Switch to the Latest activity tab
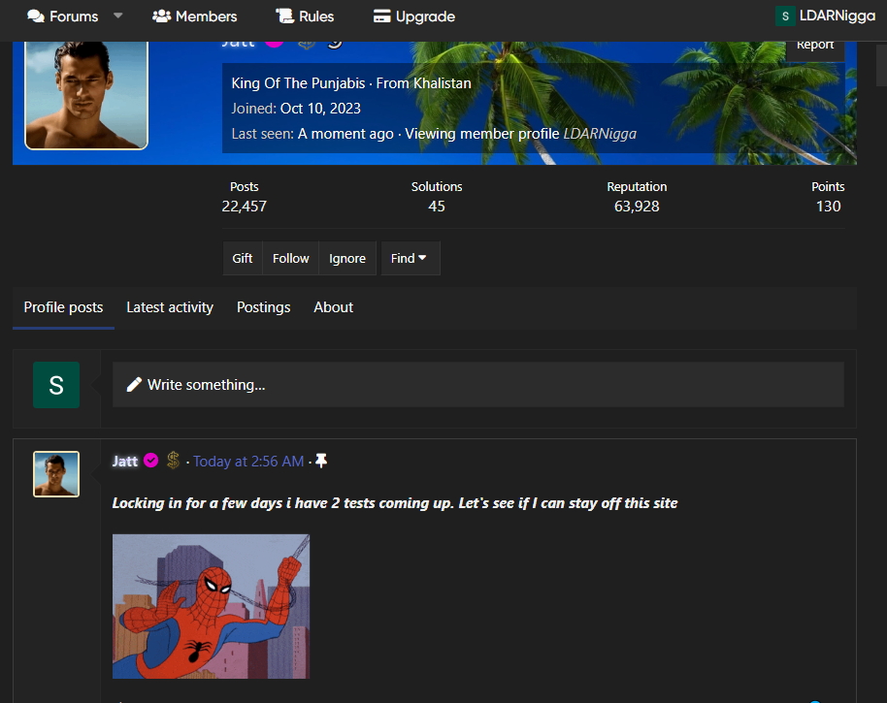This screenshot has width=887, height=703. pos(170,307)
